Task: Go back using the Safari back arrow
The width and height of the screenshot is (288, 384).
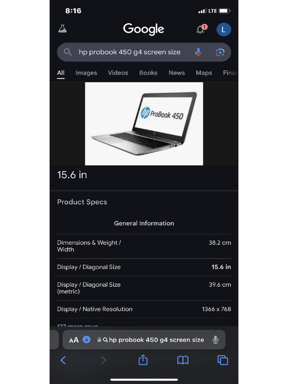Action: (x=63, y=360)
